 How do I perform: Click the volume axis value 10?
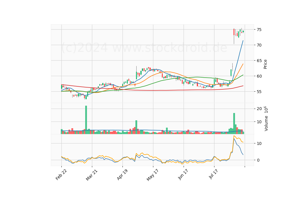point(259,122)
